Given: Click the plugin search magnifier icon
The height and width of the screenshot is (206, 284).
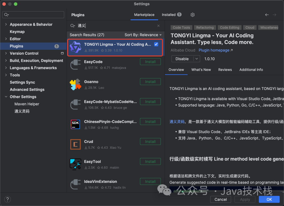Looking at the screenshot, I should [73, 26].
